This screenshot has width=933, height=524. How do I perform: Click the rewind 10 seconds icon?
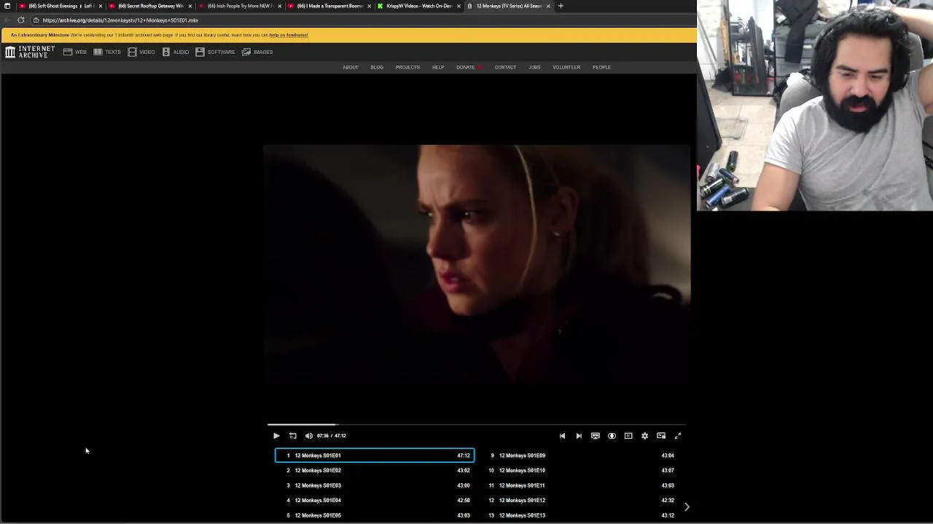click(x=292, y=436)
